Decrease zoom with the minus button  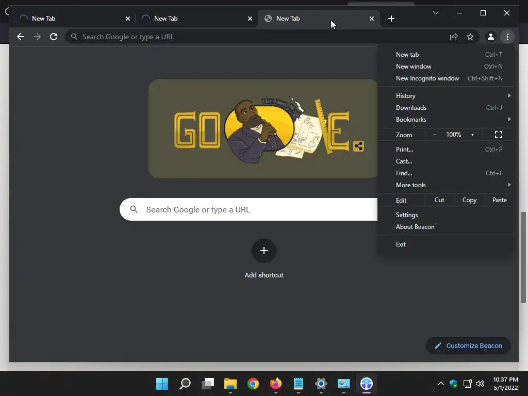point(434,135)
